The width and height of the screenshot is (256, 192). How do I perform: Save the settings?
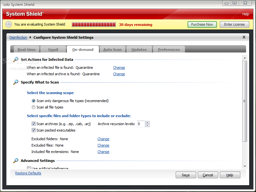(186, 175)
